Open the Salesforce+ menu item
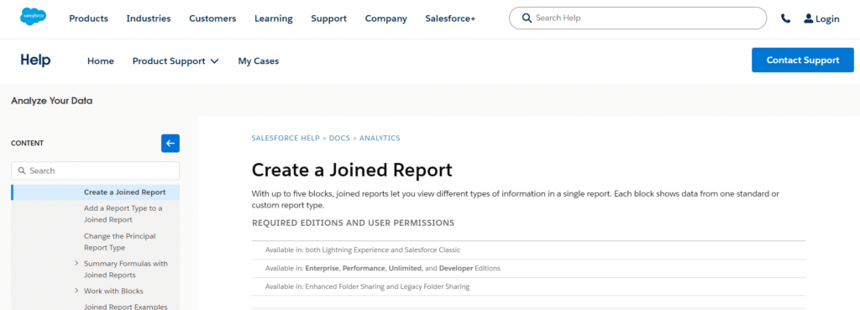860x310 pixels. pos(450,18)
